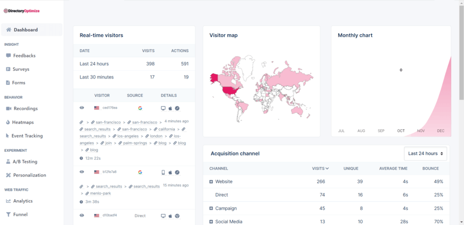
Task: Click the DirectoryOptimize logo
Action: tap(22, 11)
